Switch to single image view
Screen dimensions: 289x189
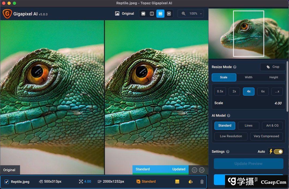(143, 14)
